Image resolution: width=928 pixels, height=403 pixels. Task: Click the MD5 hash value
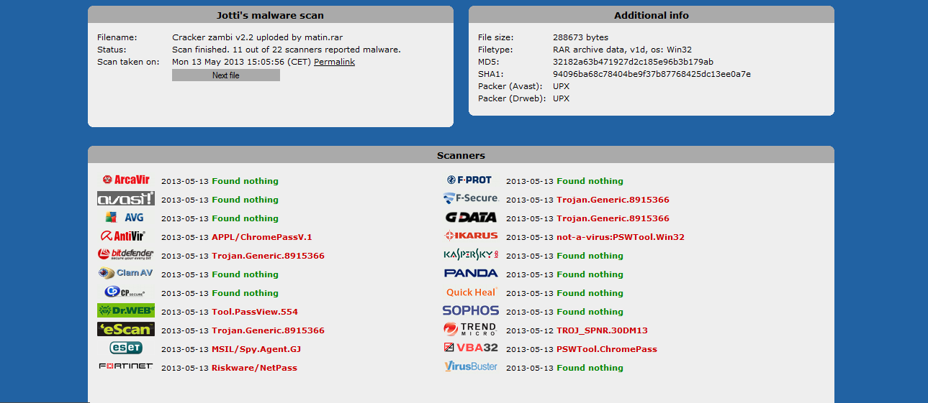tap(633, 62)
